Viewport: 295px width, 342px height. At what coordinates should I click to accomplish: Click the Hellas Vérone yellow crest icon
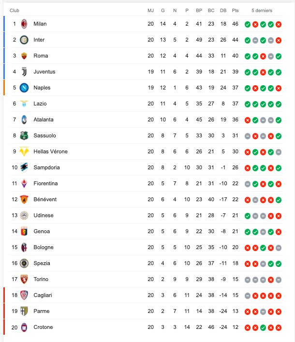(24, 151)
